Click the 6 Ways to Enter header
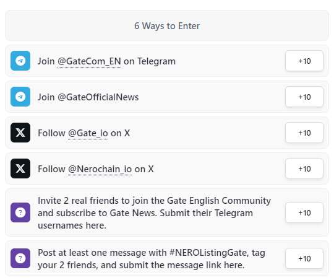 click(167, 25)
